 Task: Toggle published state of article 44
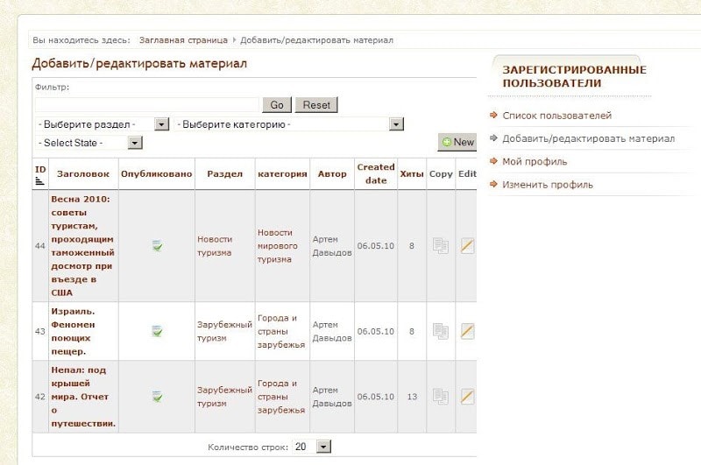point(157,246)
